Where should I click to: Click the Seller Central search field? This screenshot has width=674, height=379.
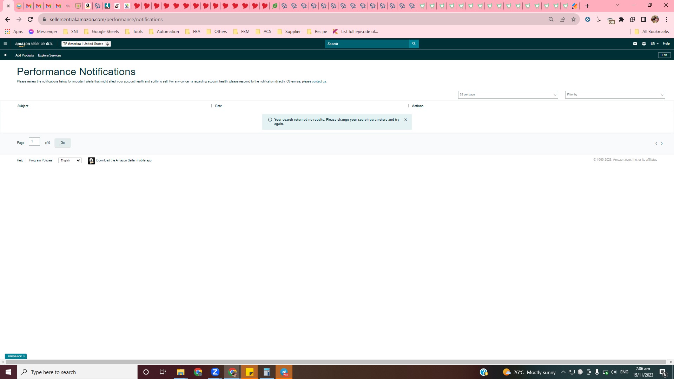tap(367, 44)
